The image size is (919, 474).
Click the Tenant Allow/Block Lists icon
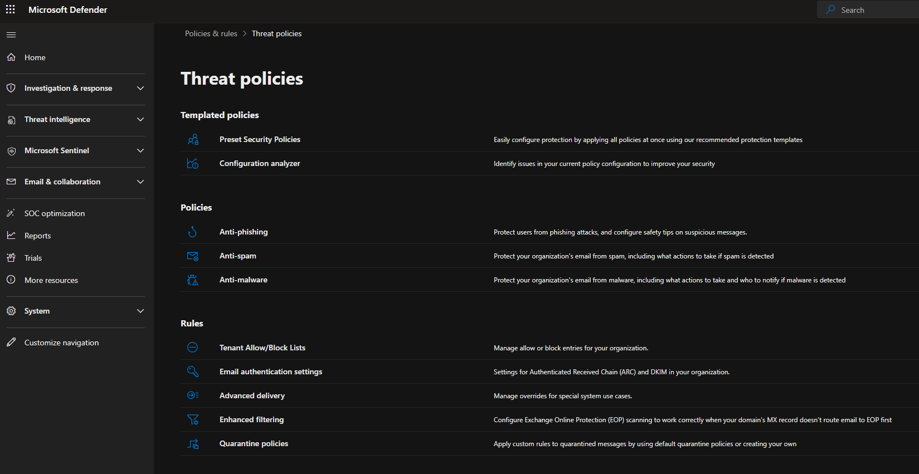tap(193, 348)
